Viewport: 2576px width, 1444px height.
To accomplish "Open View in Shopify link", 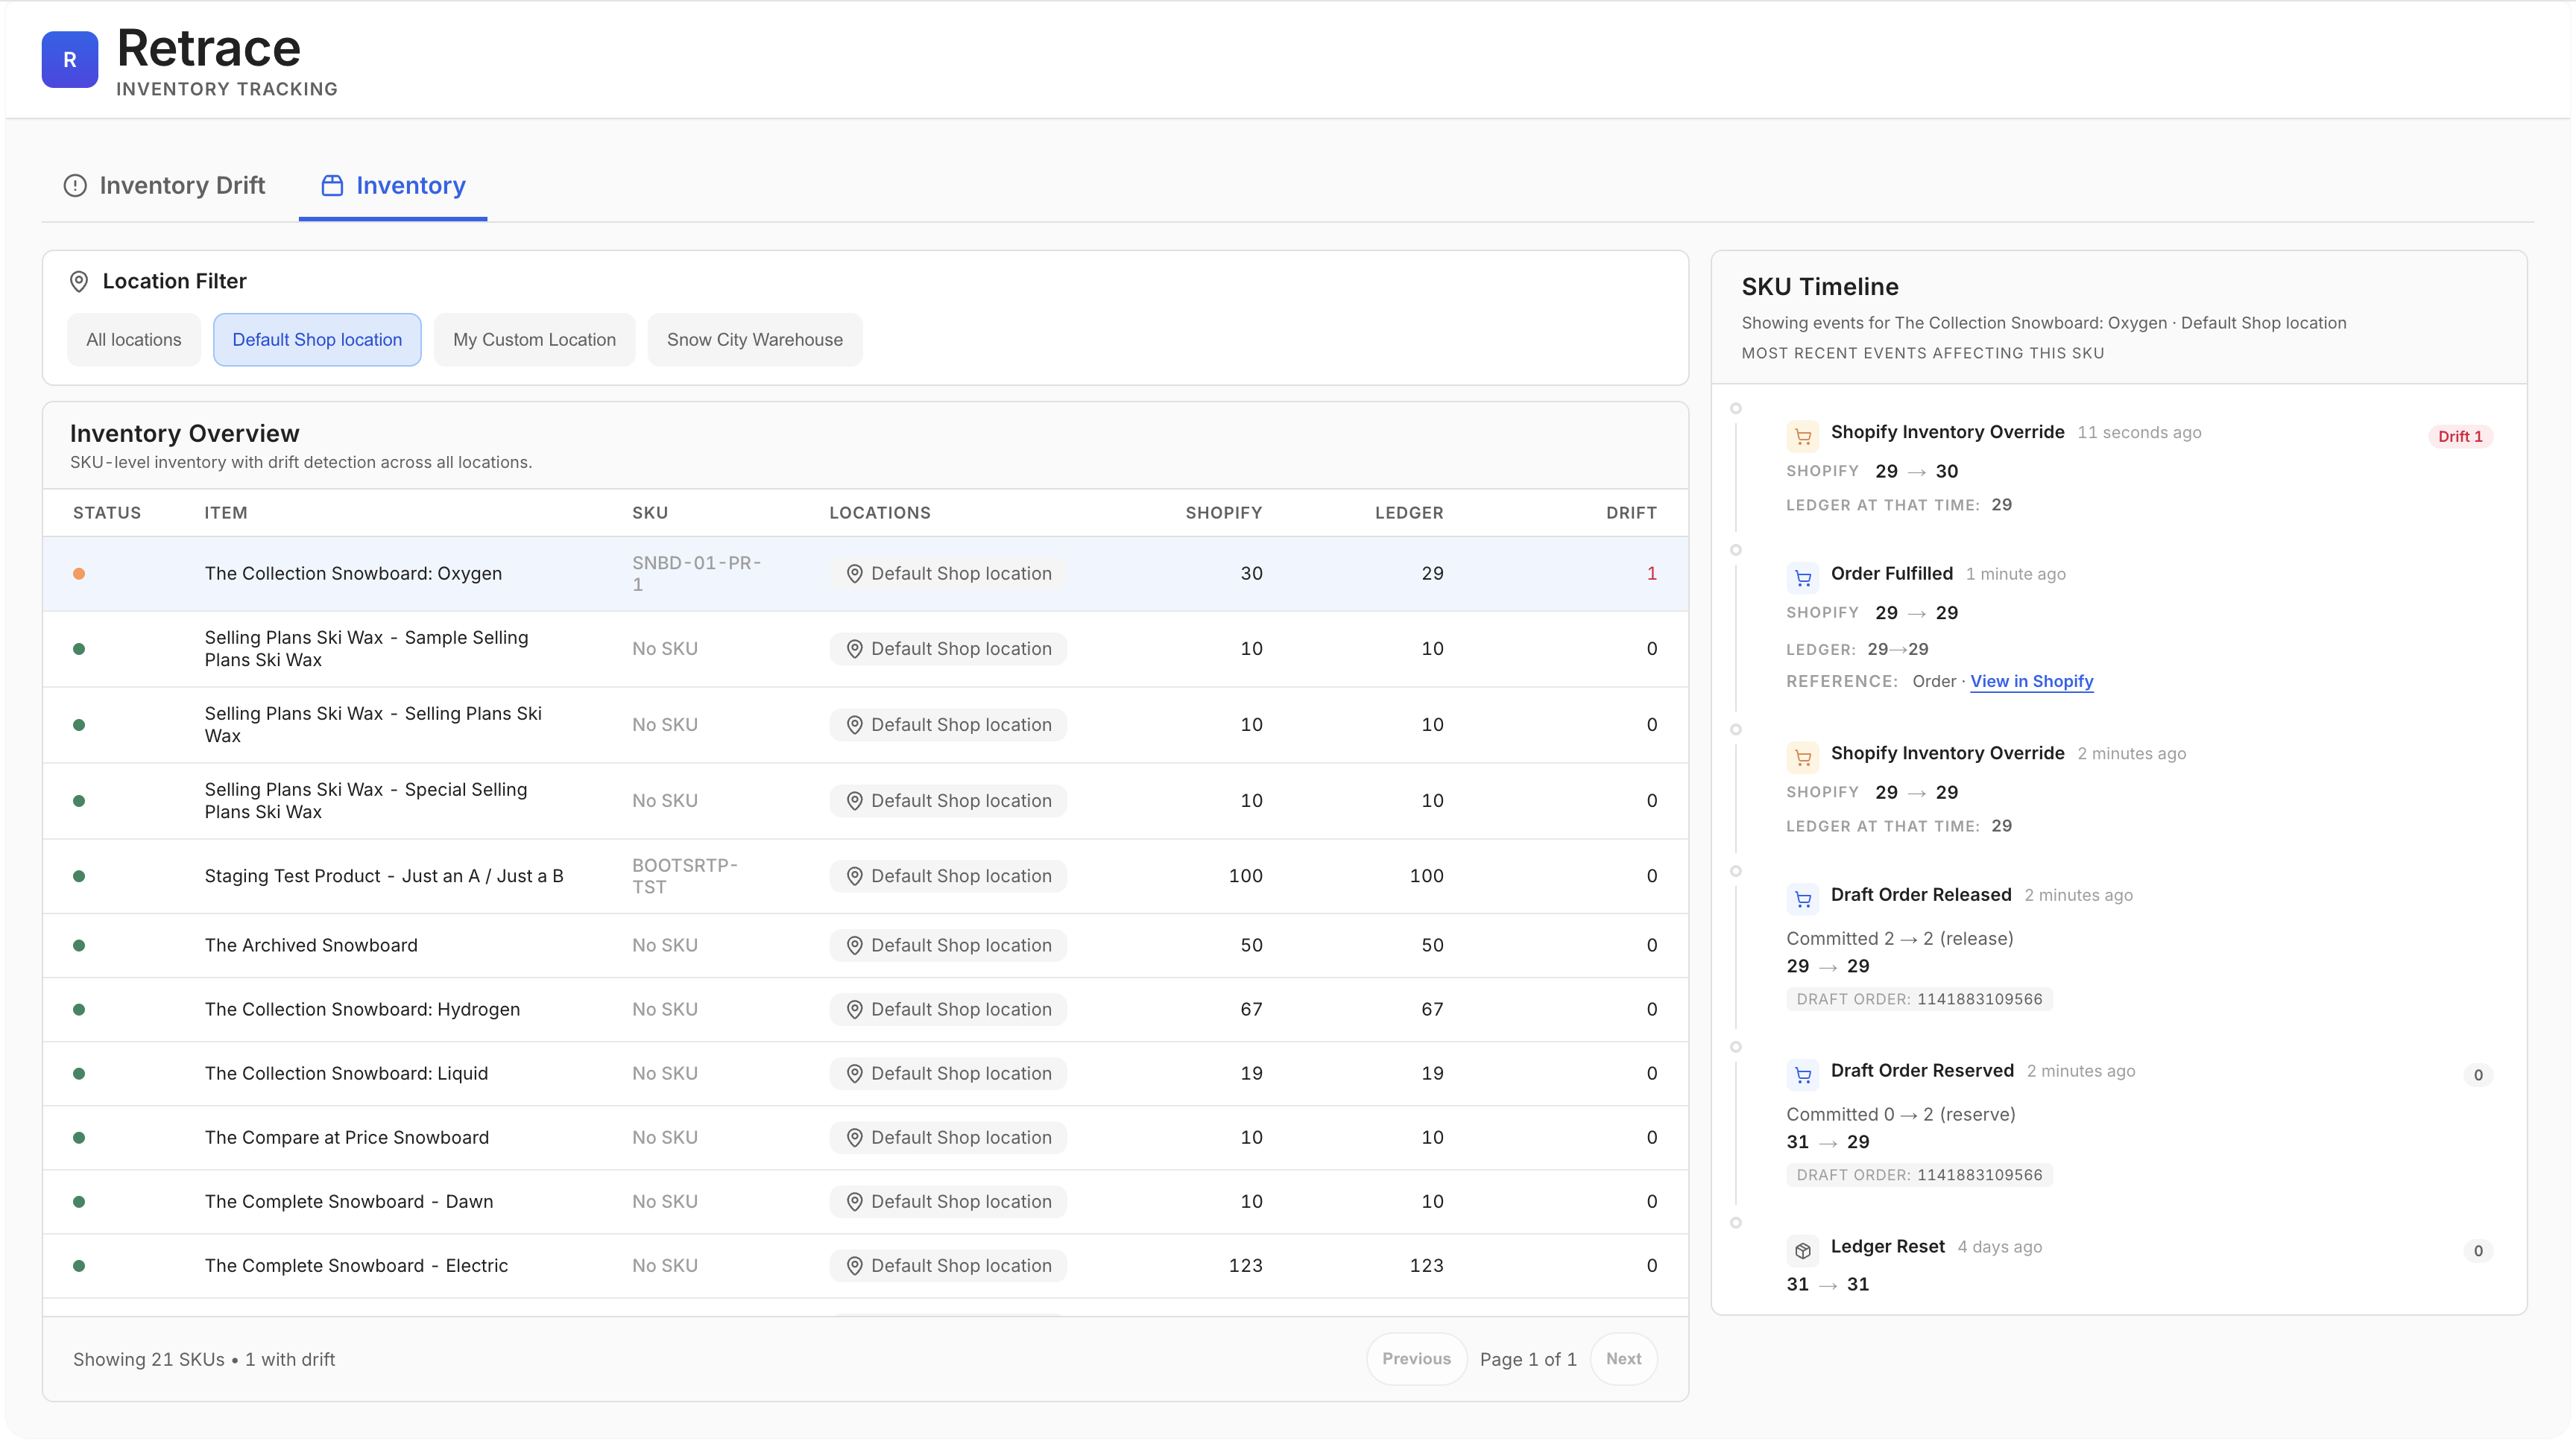I will point(2031,682).
